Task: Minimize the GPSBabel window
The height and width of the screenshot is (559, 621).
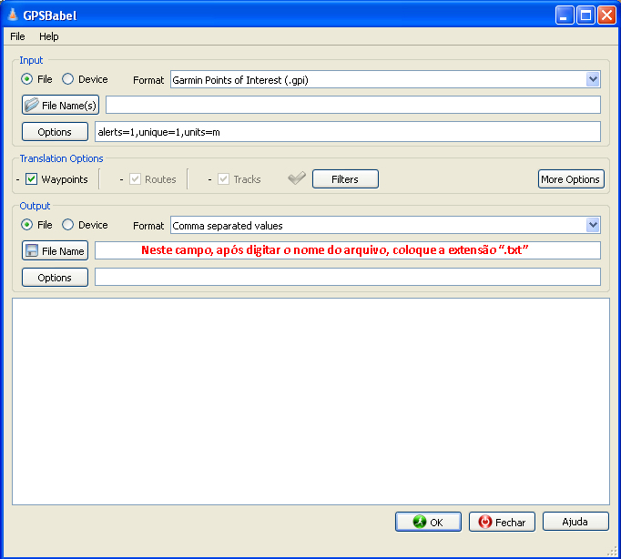Action: 565,15
